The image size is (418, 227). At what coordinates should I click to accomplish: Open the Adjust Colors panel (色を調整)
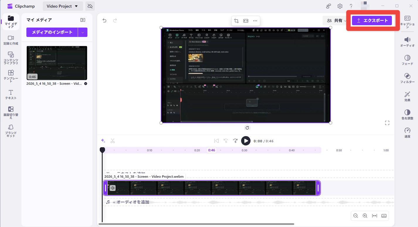point(407,115)
